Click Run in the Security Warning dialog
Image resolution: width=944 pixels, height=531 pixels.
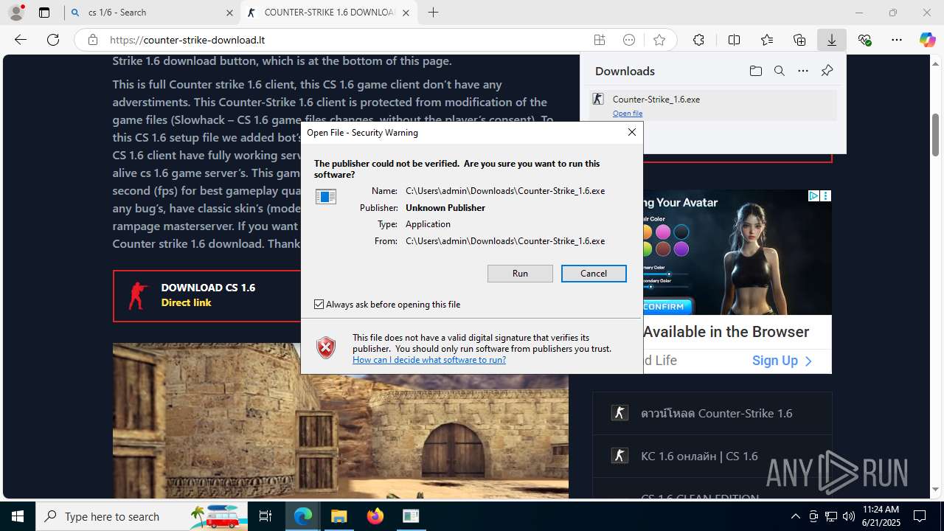[520, 274]
